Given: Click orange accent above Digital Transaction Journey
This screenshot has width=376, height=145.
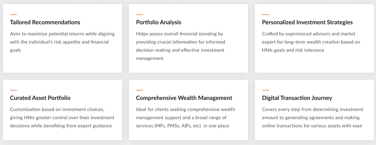Looking at the screenshot, I should pyautogui.click(x=265, y=90).
